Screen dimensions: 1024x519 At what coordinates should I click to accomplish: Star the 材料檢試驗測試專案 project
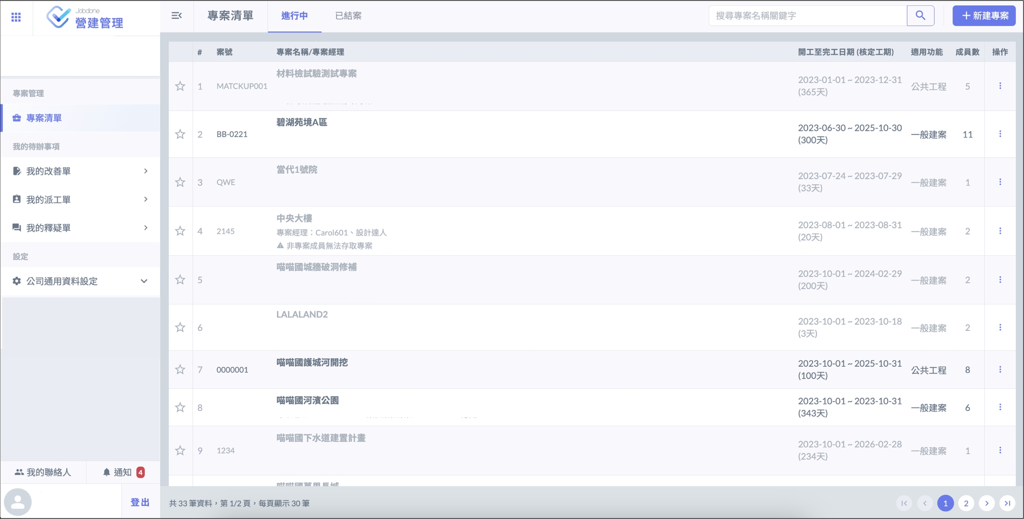(x=180, y=86)
